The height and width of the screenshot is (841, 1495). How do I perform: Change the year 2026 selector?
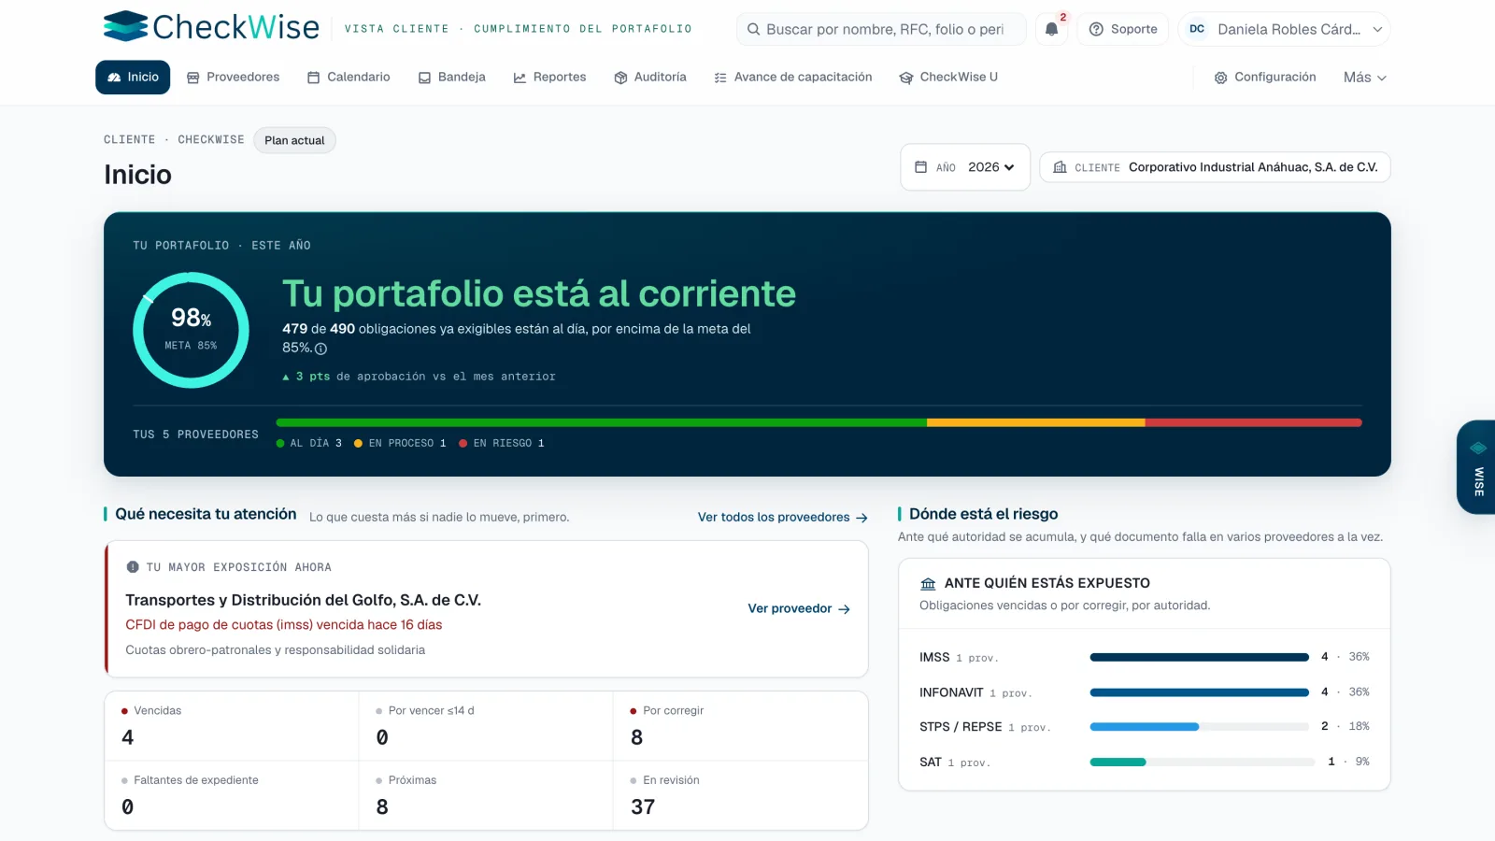click(965, 167)
